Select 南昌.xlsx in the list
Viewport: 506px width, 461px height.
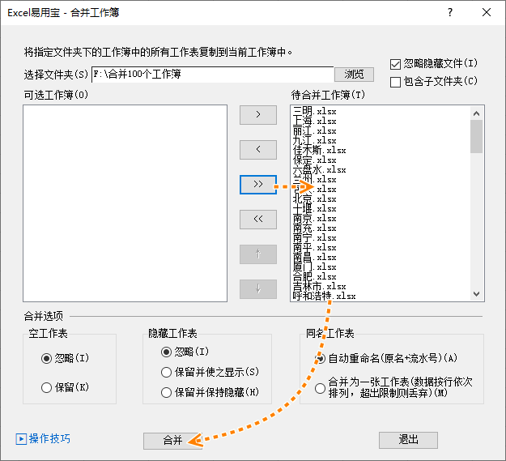coord(315,257)
